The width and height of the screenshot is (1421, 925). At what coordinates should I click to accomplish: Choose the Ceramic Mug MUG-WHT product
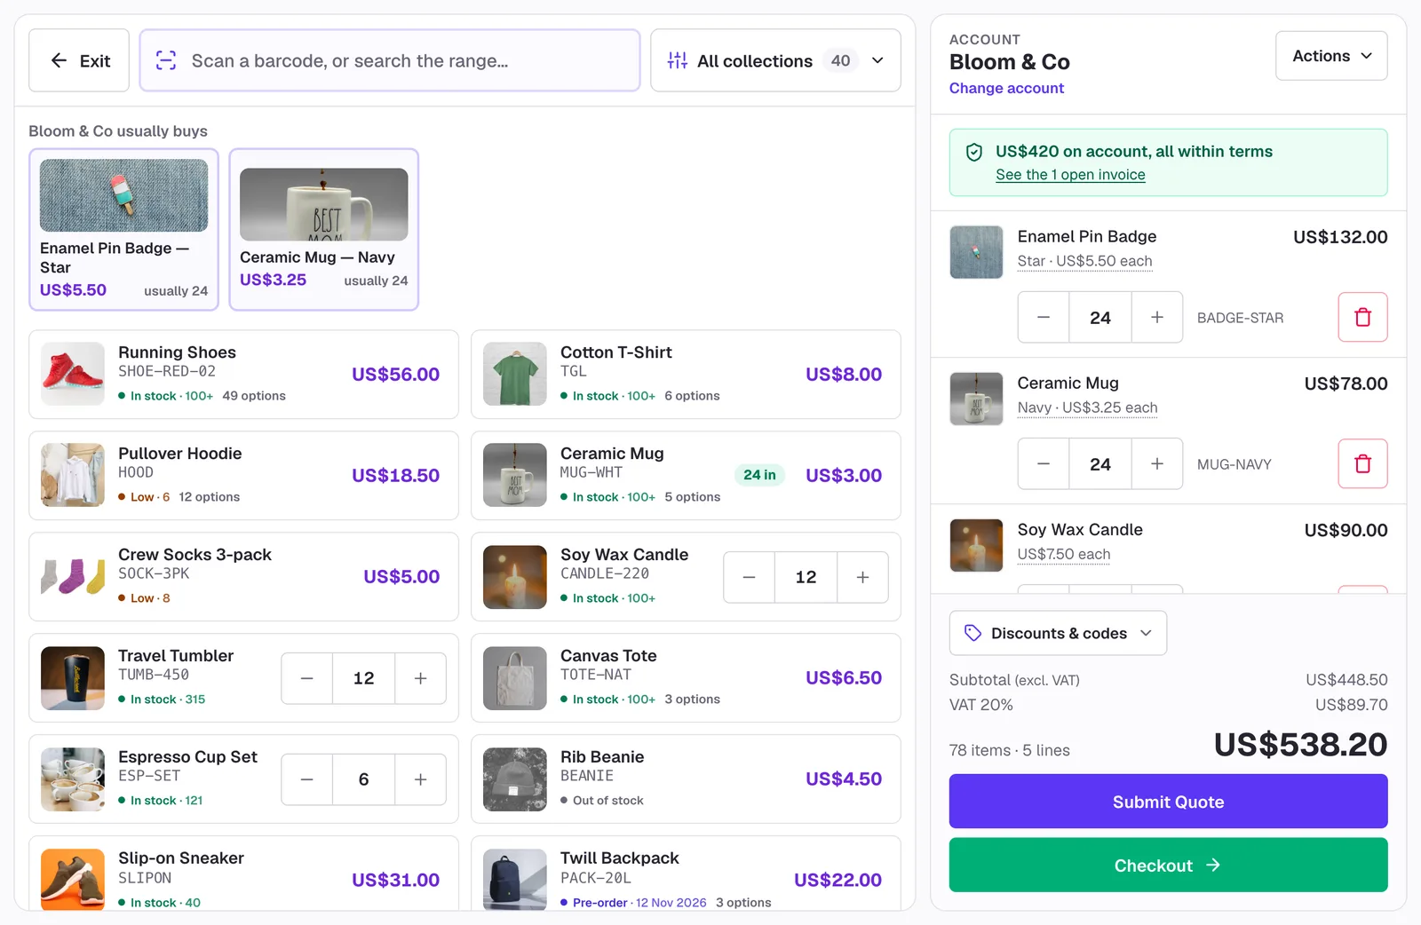pyautogui.click(x=686, y=476)
